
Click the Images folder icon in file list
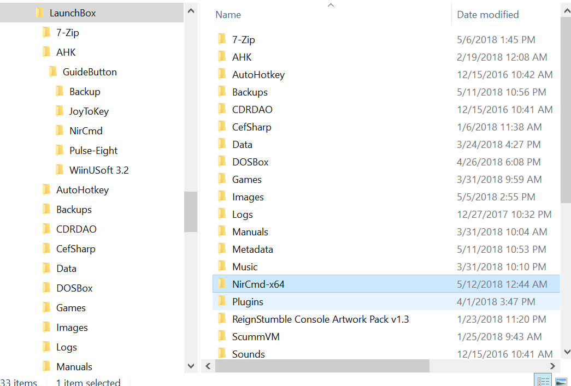222,197
